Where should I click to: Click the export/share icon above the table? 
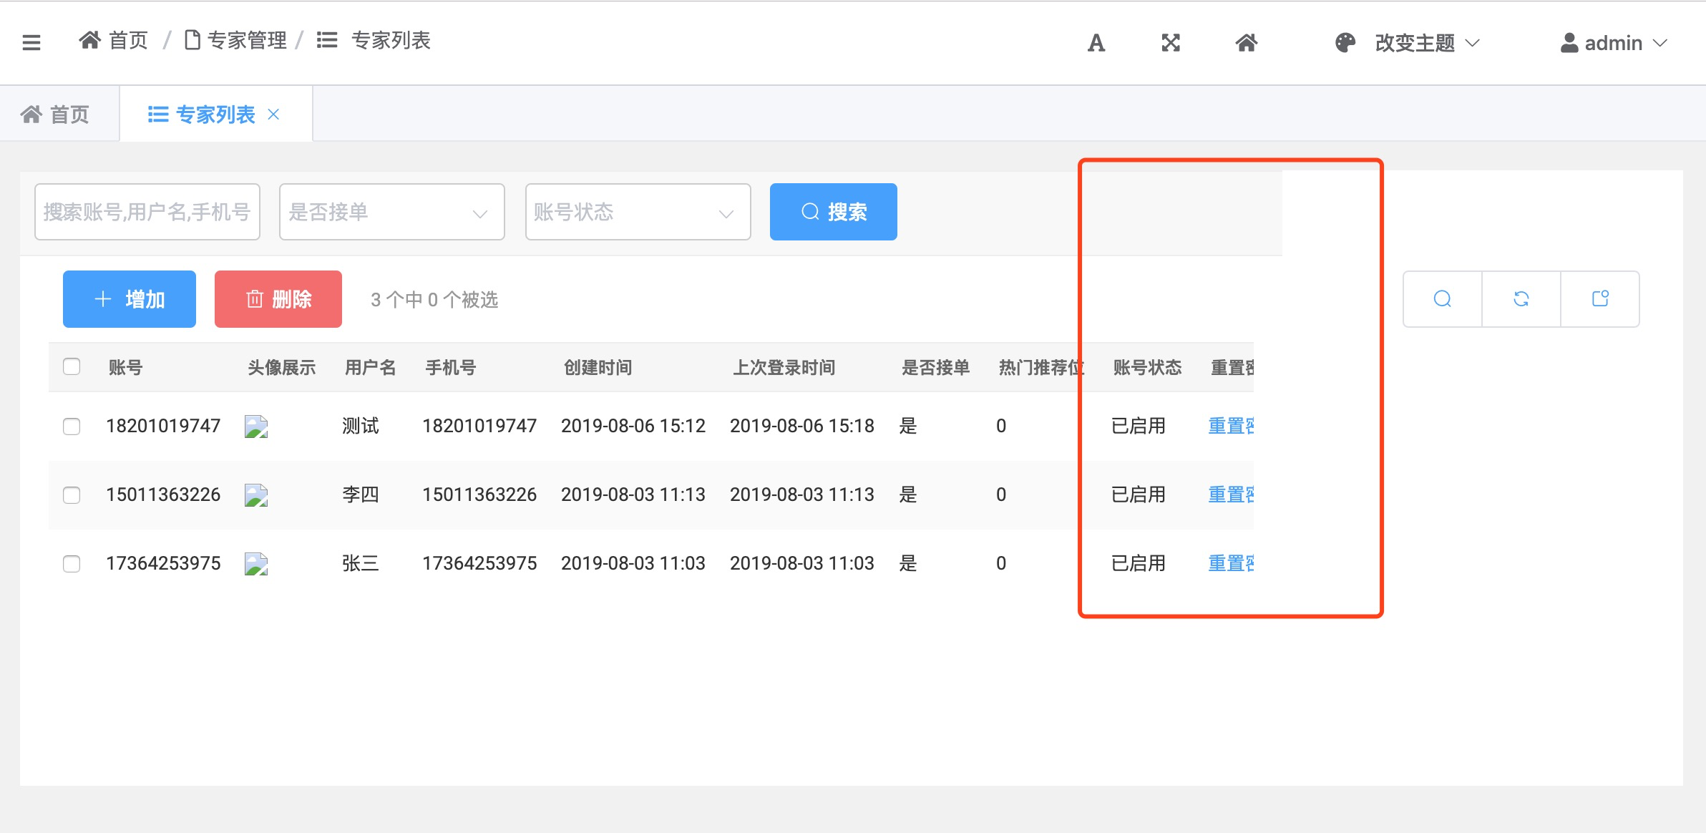coord(1600,298)
